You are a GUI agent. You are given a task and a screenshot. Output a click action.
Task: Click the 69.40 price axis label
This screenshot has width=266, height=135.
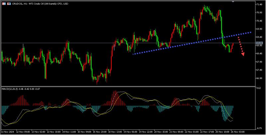(259, 37)
